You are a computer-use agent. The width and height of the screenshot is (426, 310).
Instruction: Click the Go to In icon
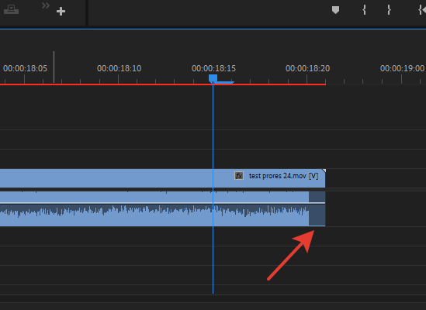click(422, 10)
